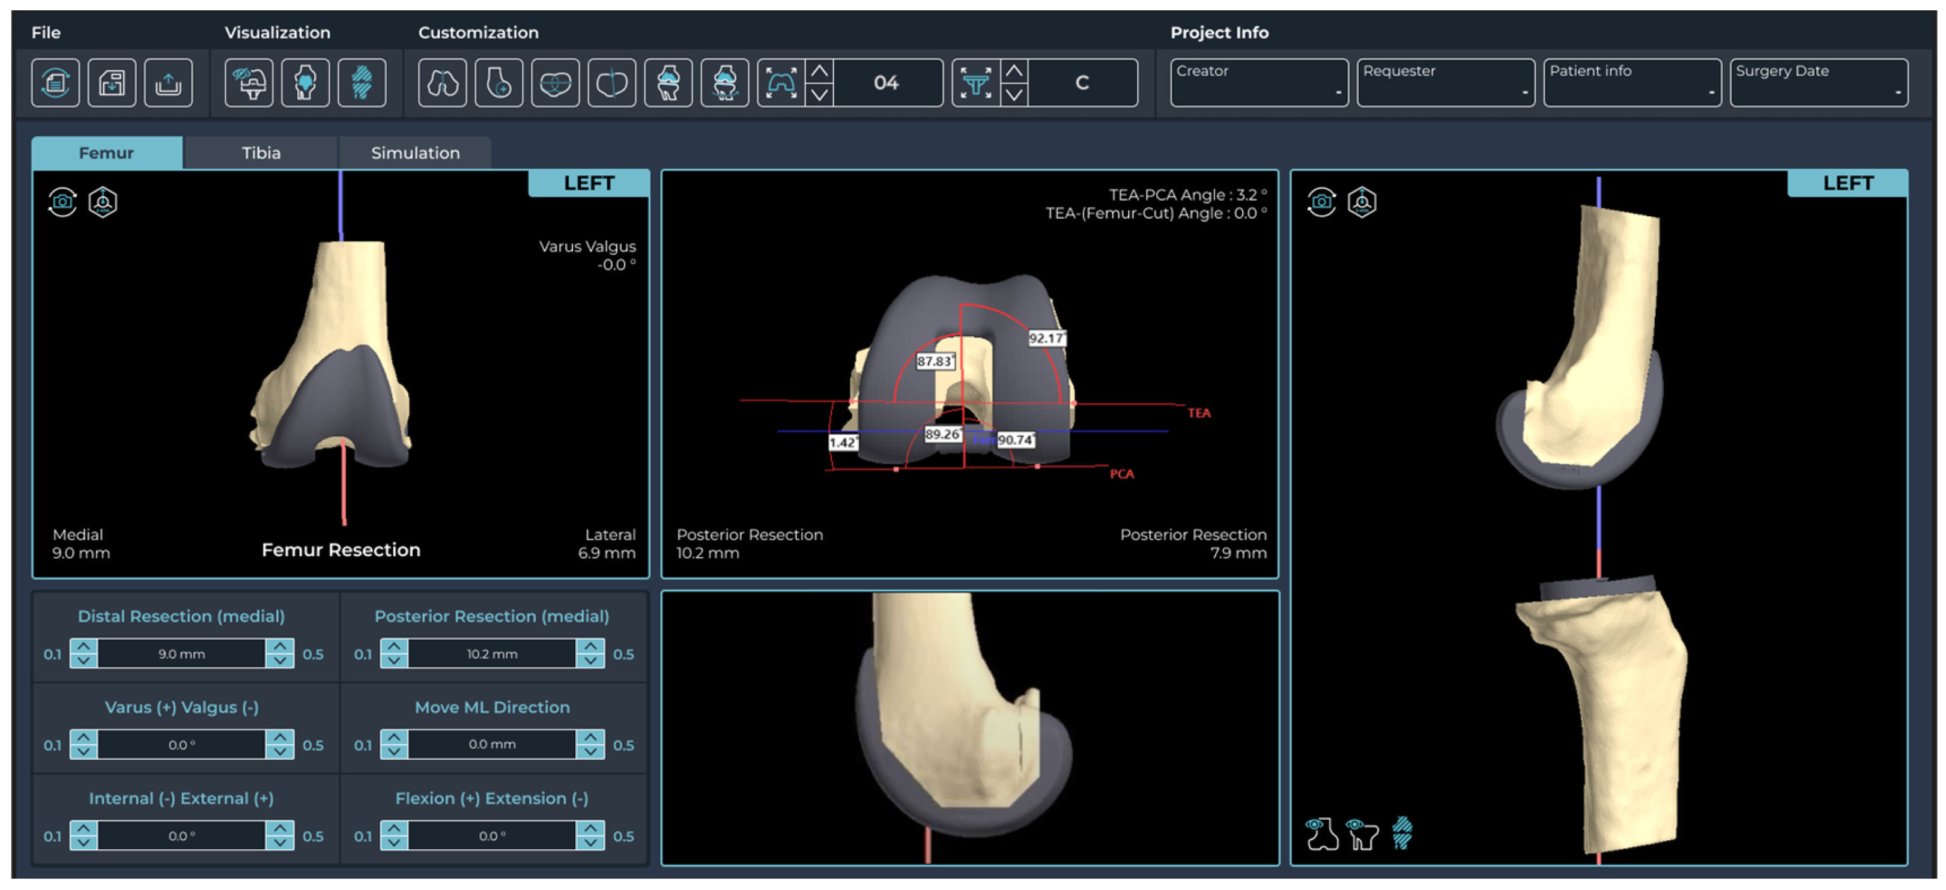Click the tibial insert size fit icon
The width and height of the screenshot is (1946, 890).
coord(975,82)
